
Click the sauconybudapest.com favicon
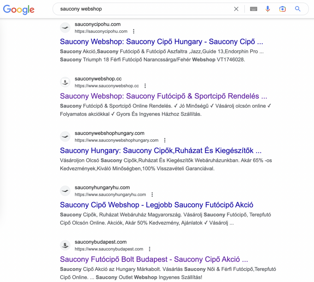coord(65,245)
